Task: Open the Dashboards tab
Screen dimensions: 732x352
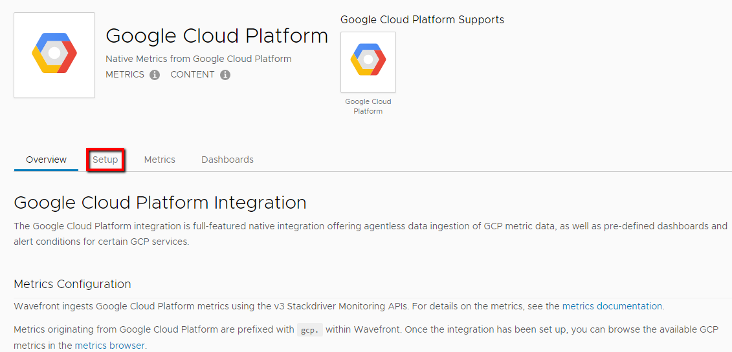Action: pyautogui.click(x=227, y=160)
